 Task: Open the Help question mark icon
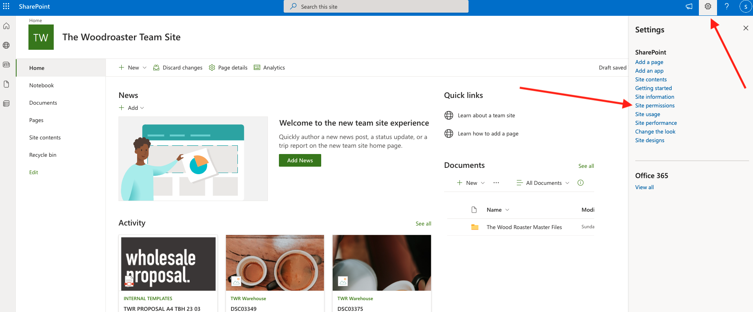(x=727, y=7)
